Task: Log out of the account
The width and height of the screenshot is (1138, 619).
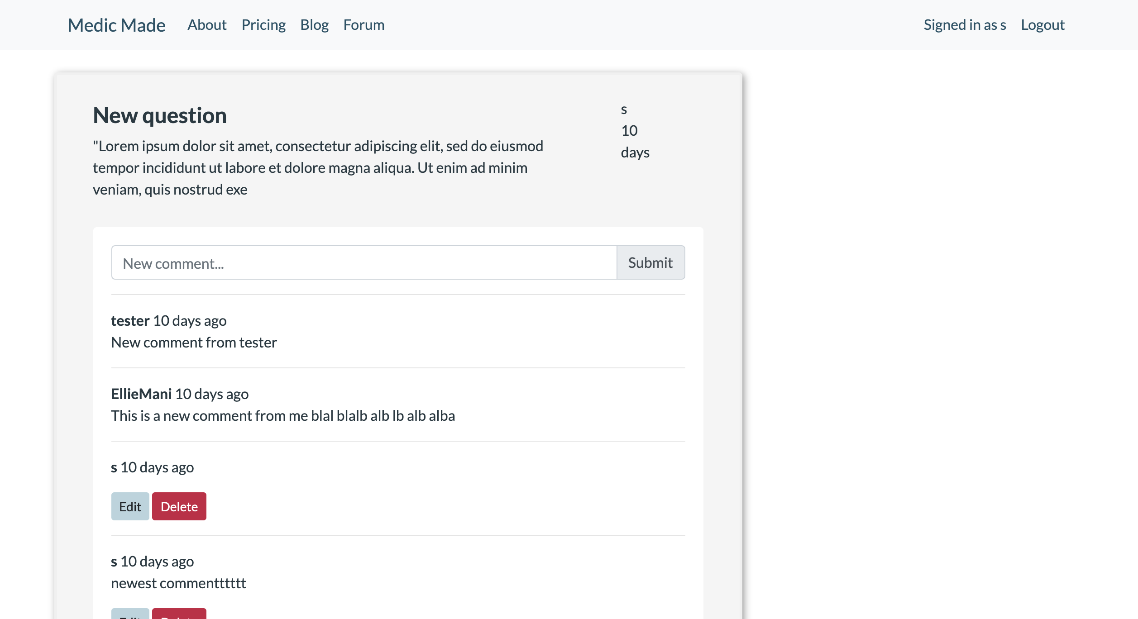Action: click(1042, 25)
